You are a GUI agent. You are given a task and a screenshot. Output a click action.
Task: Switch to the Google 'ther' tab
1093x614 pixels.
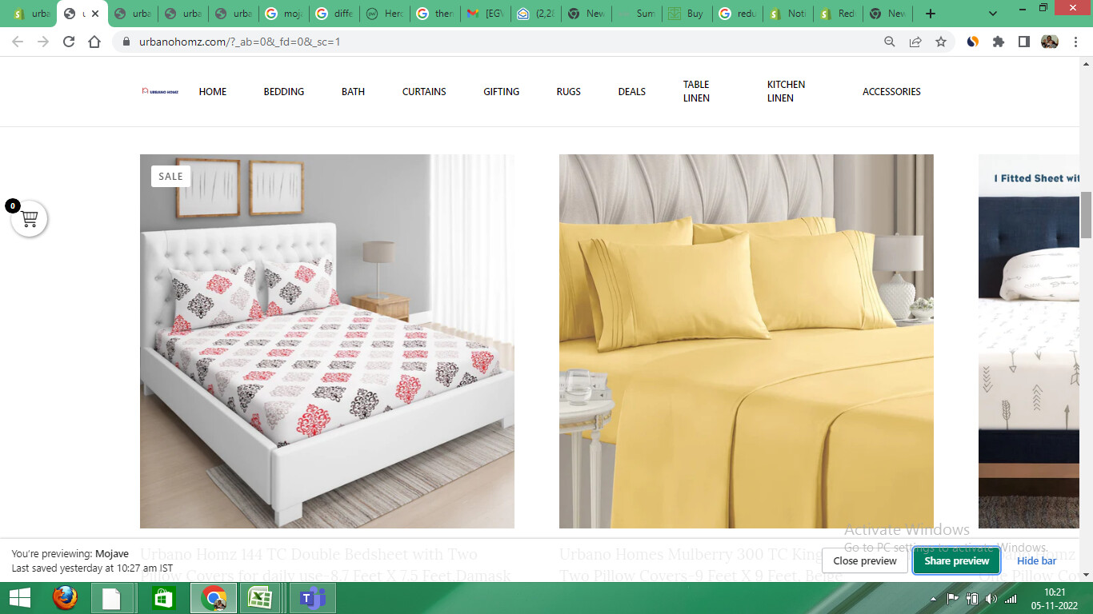(x=434, y=14)
